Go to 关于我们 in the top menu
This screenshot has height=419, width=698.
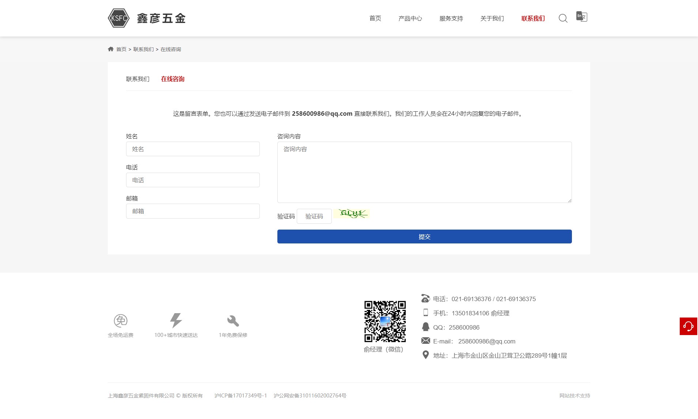(x=492, y=19)
